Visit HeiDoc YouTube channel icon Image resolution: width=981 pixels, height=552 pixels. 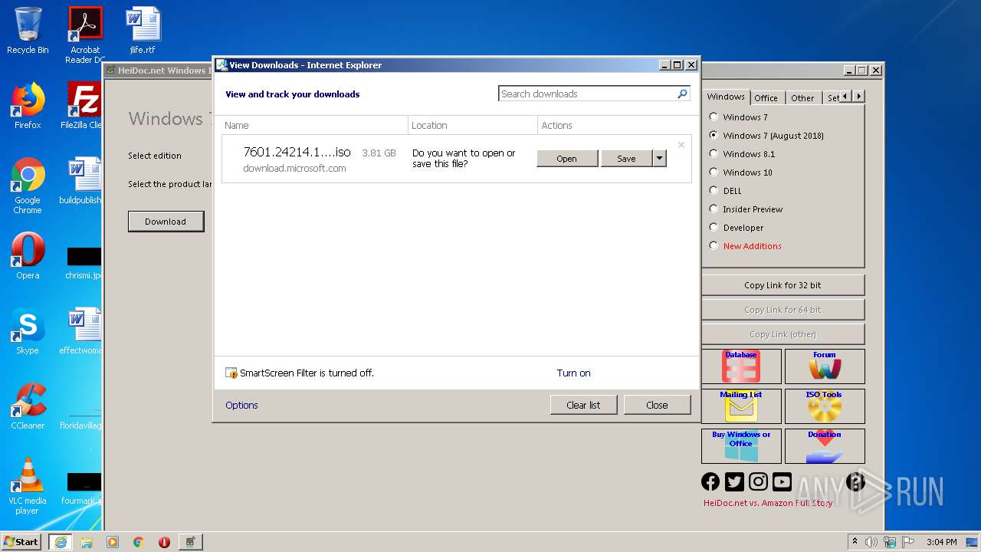click(782, 481)
